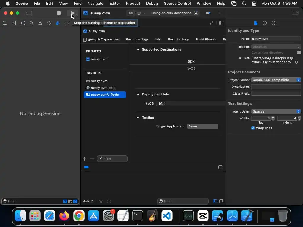Open the Build Phases tab
Viewport: 303px width, 227px height.
click(206, 39)
